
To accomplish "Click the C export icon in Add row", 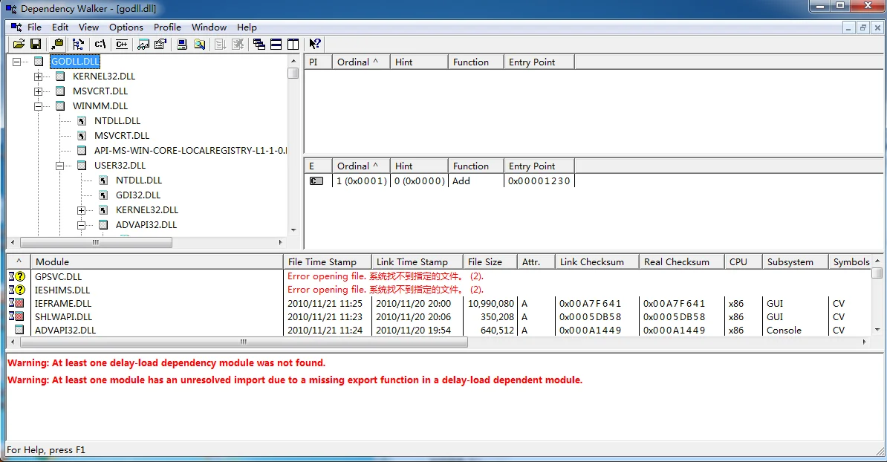I will 316,181.
